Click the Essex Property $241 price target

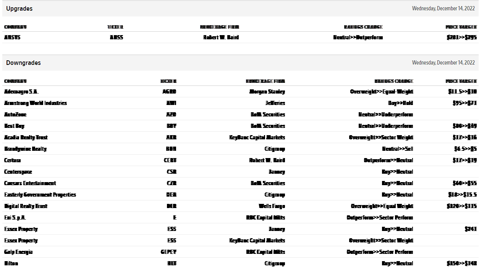click(x=471, y=229)
